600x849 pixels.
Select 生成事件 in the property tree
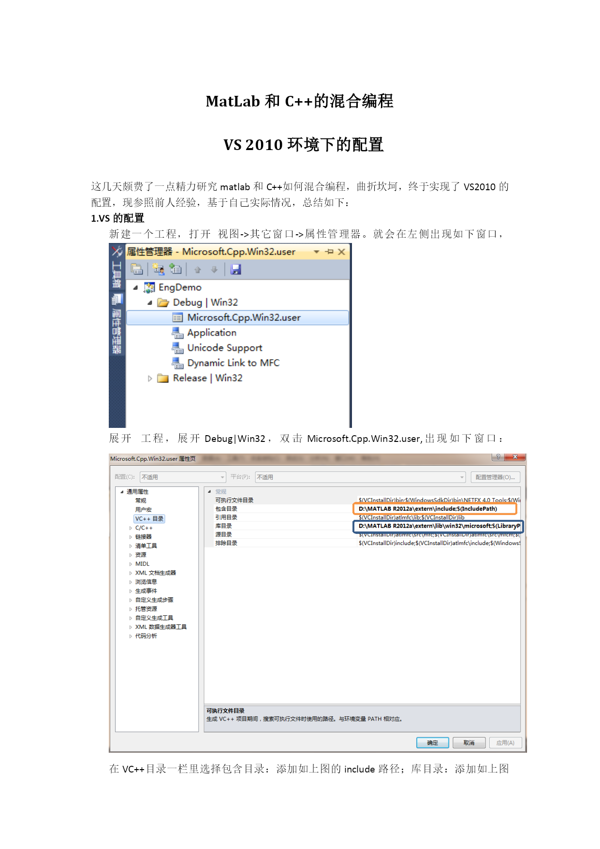point(146,591)
